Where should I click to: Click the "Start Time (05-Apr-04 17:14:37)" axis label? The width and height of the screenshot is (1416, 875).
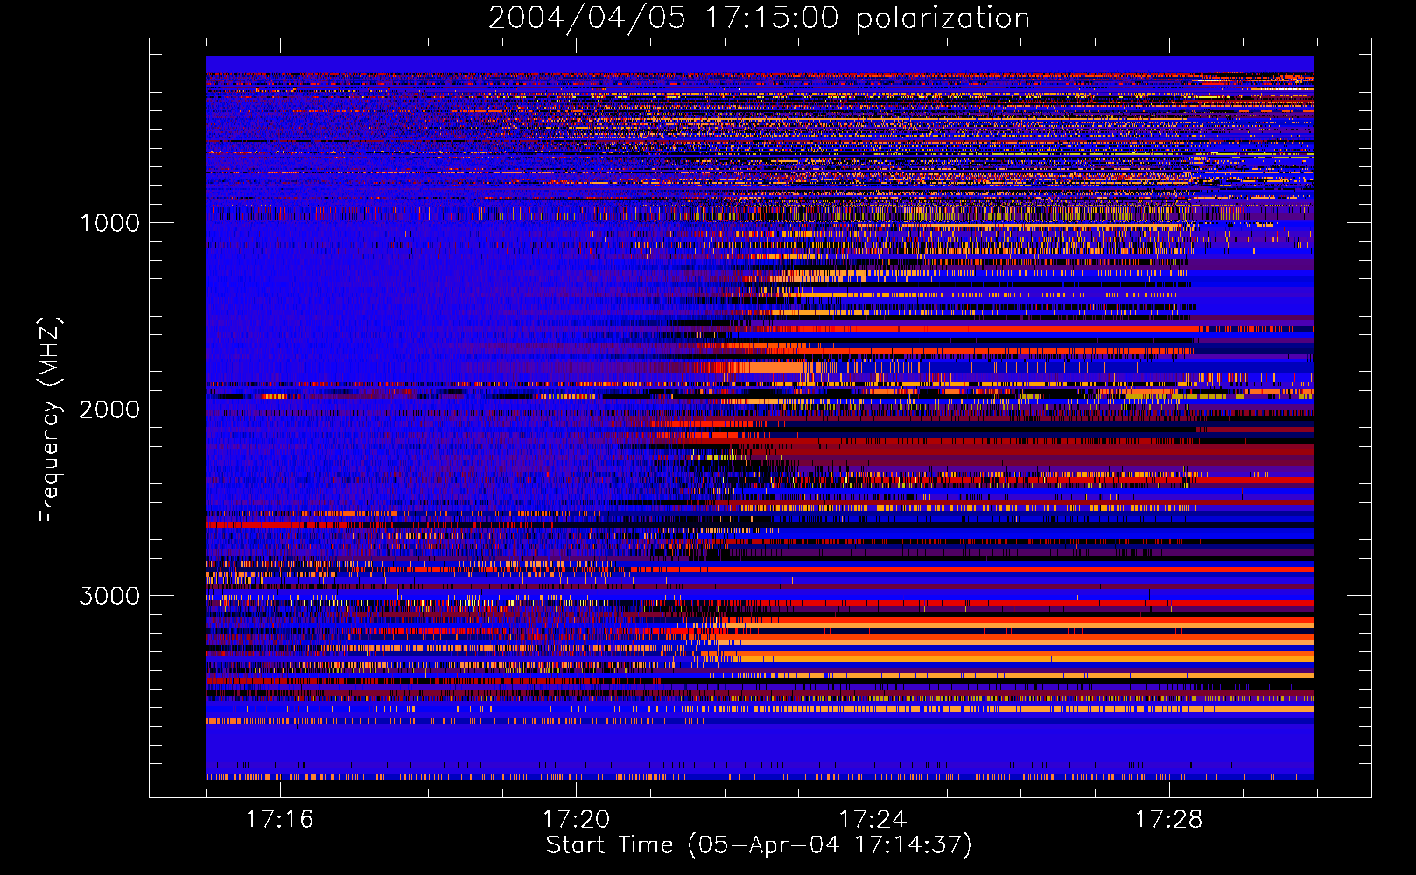pos(759,845)
